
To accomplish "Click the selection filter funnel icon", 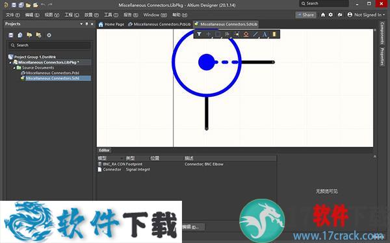I will click(x=199, y=34).
